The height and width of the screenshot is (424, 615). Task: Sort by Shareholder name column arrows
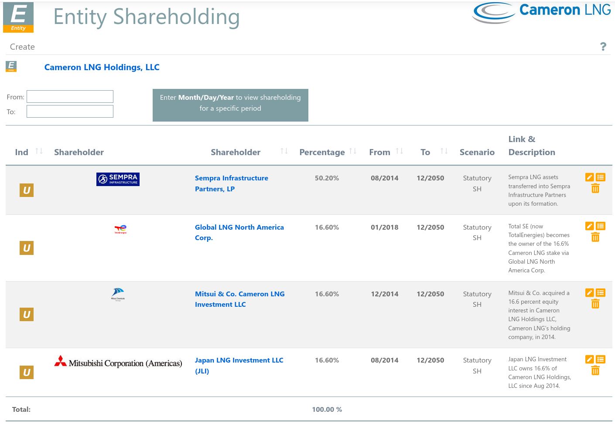pyautogui.click(x=284, y=151)
